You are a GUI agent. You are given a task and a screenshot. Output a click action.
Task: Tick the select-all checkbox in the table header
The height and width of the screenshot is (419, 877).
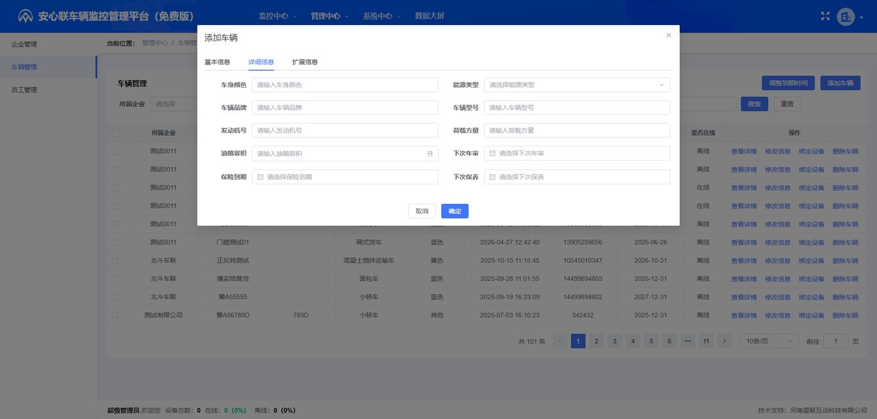click(115, 133)
